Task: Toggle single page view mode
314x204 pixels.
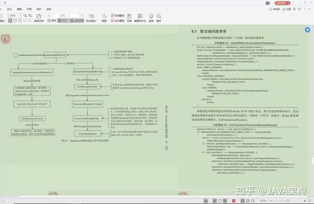Action: click(x=52, y=21)
